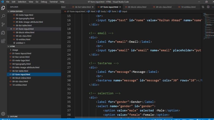This screenshot has width=214, height=120.
Task: Collapse the HTML folder section
Action: click(34, 46)
